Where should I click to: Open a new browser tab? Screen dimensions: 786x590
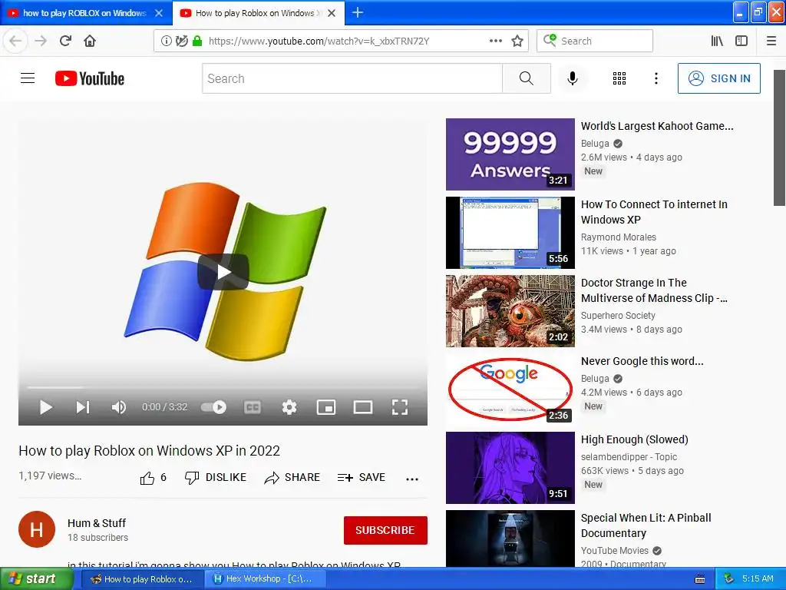click(x=358, y=12)
